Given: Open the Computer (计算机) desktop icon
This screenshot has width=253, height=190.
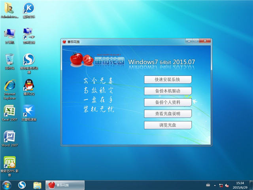Looking at the screenshot, I should [x=9, y=36].
